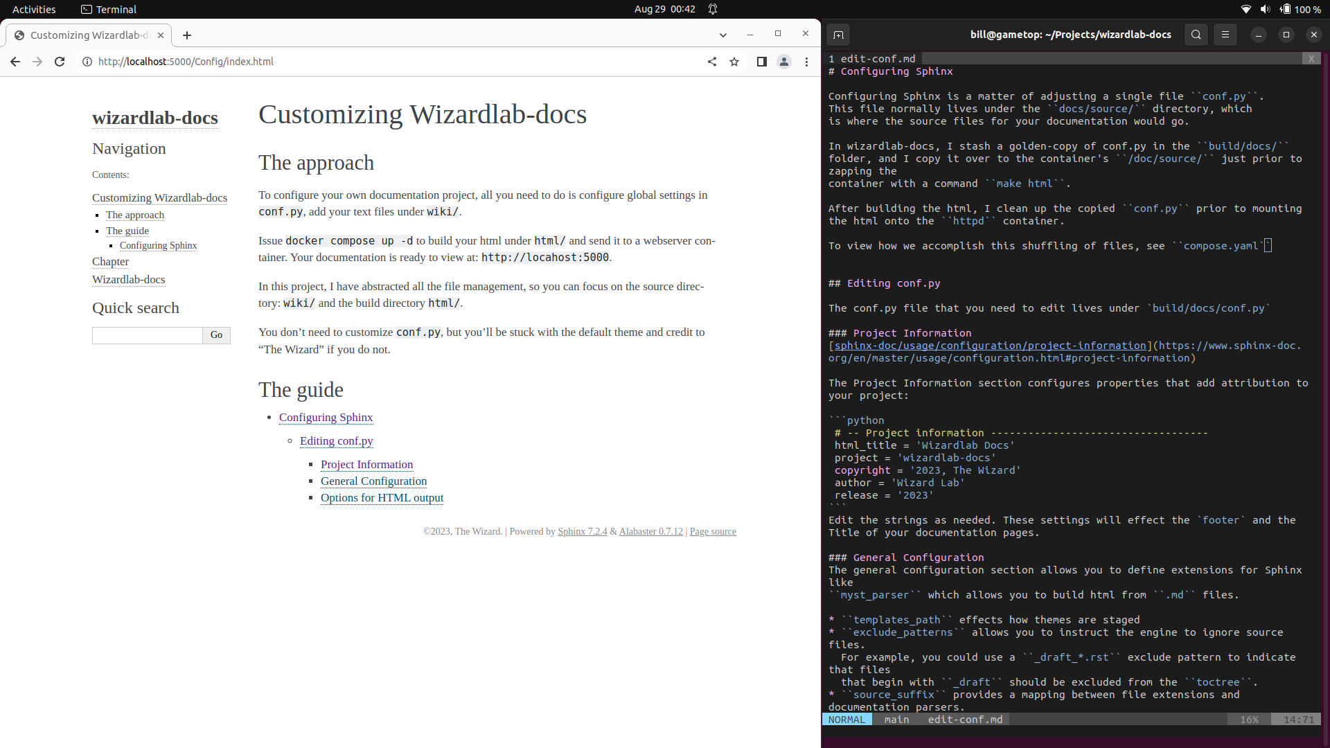Close the Customizing Wizardlab tab
The width and height of the screenshot is (1330, 748).
point(161,35)
